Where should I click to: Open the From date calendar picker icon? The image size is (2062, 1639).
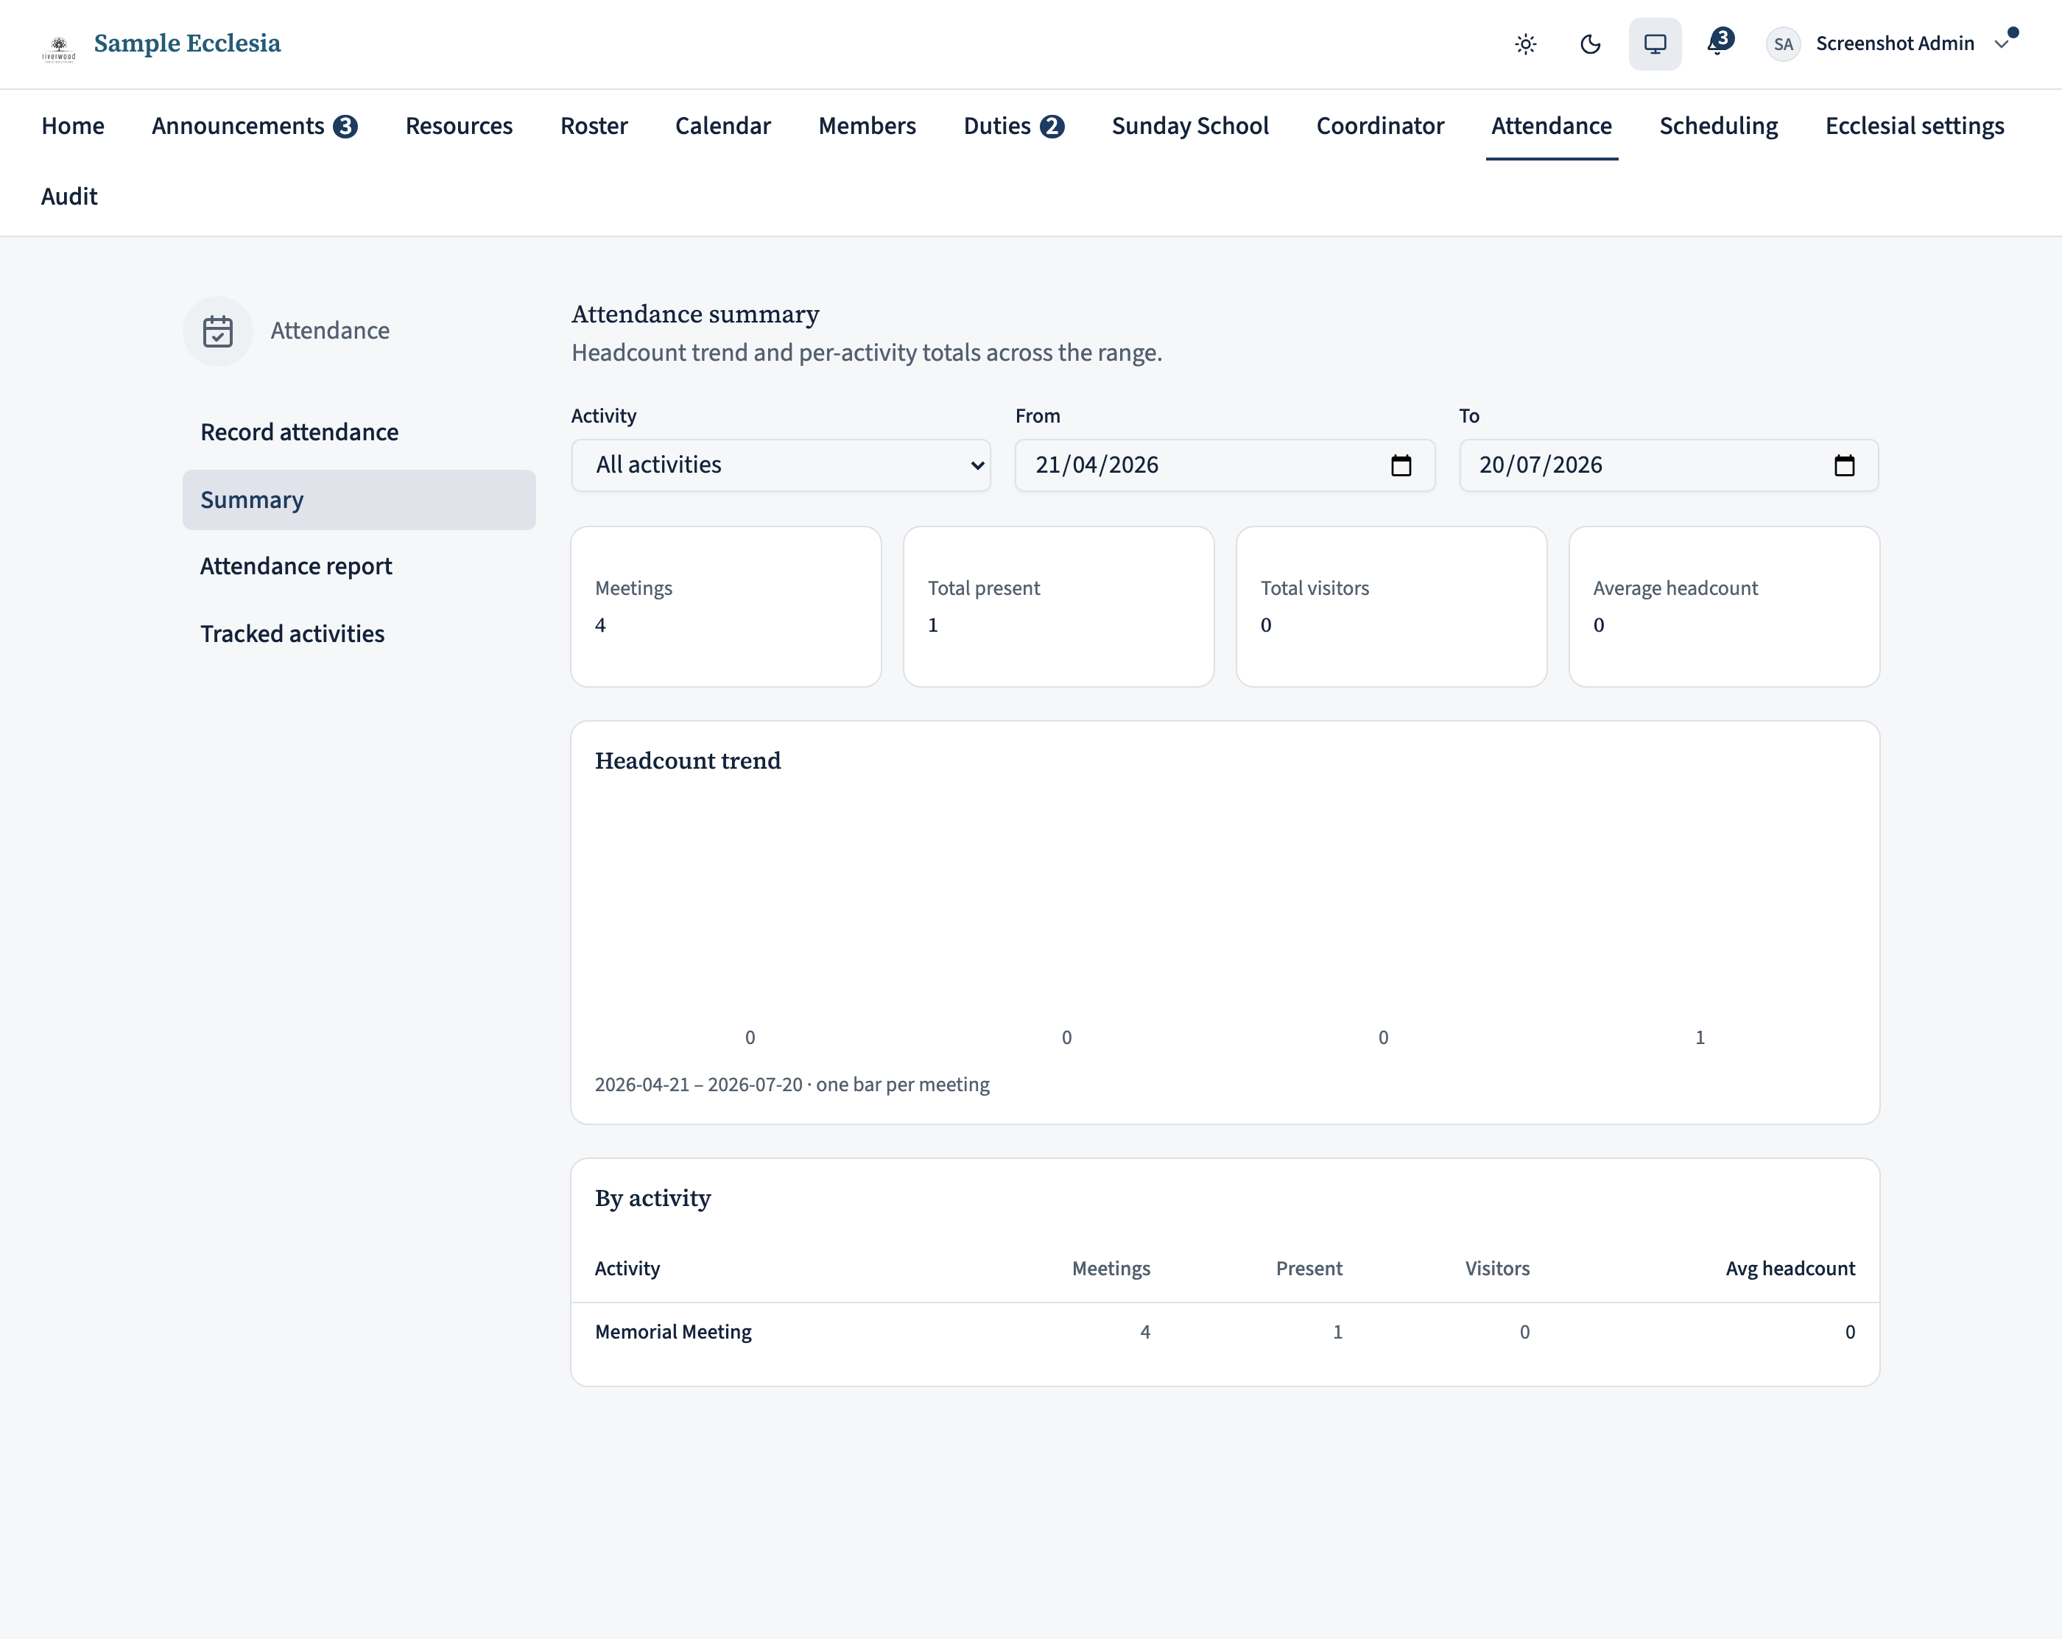pos(1401,465)
